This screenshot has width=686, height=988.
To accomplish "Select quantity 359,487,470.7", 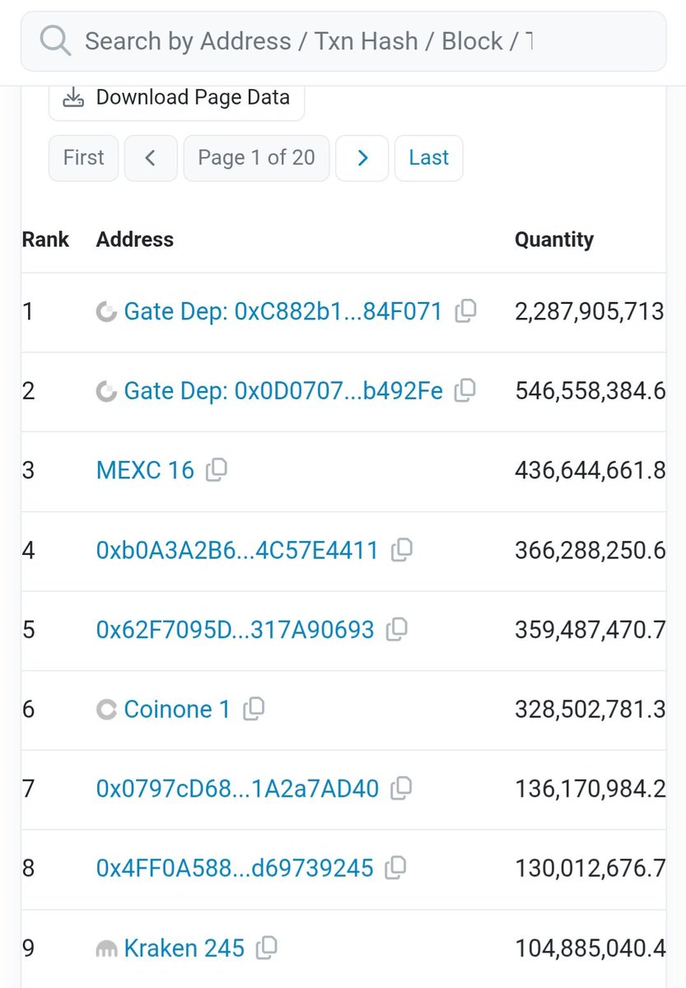I will pyautogui.click(x=590, y=630).
